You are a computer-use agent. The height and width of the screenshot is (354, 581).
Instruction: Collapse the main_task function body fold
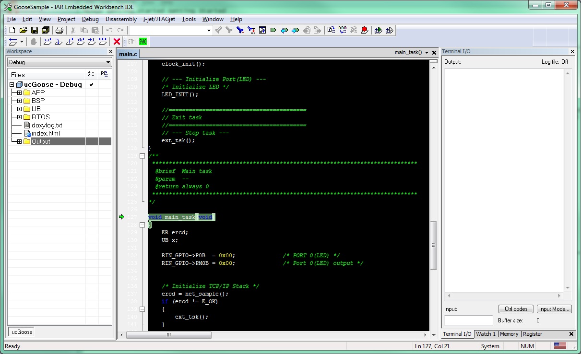coord(142,225)
